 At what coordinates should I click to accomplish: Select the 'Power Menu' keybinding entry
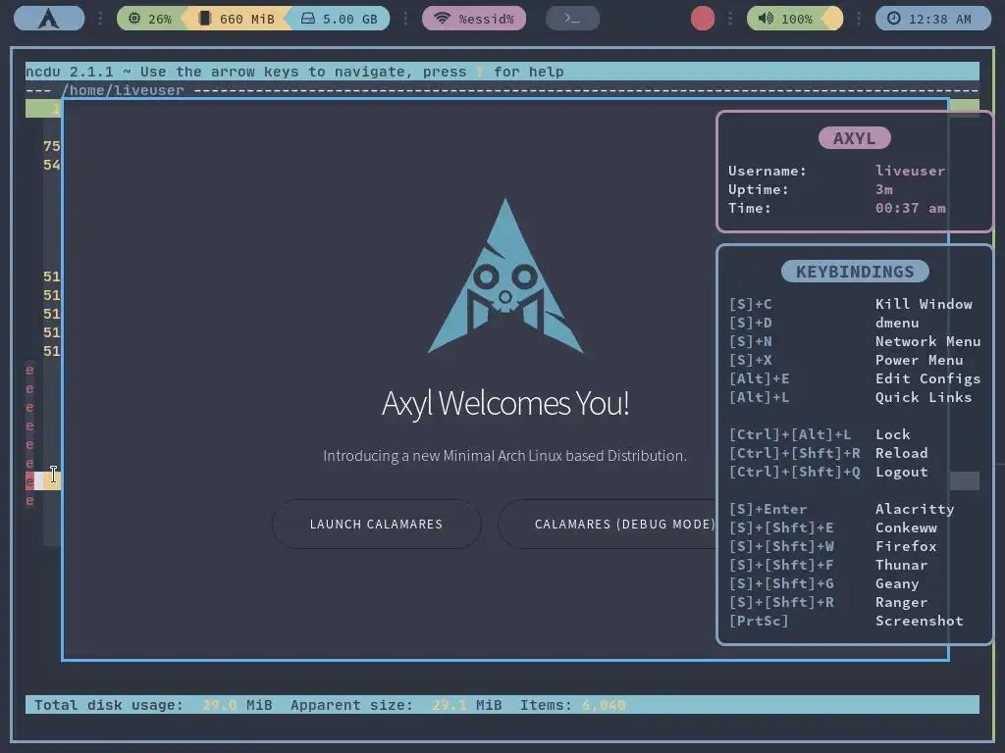pyautogui.click(x=919, y=360)
